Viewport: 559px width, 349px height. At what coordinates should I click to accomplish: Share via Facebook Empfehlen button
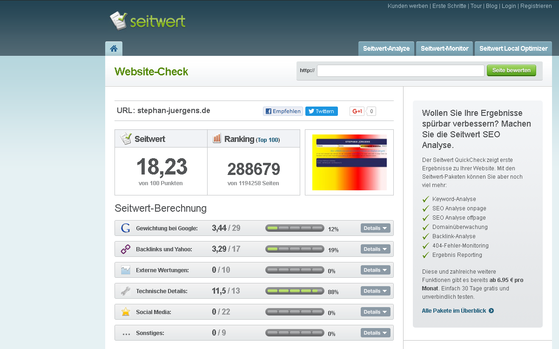tap(283, 111)
